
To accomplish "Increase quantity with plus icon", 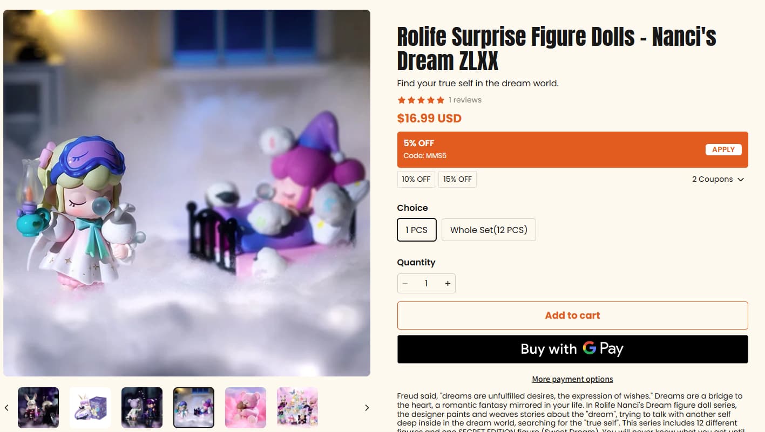I will tap(448, 284).
